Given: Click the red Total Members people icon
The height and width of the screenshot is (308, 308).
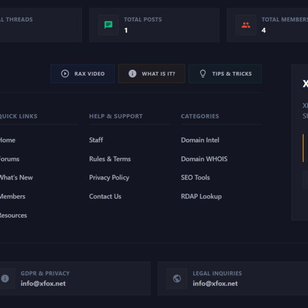Looking at the screenshot, I should click(246, 25).
